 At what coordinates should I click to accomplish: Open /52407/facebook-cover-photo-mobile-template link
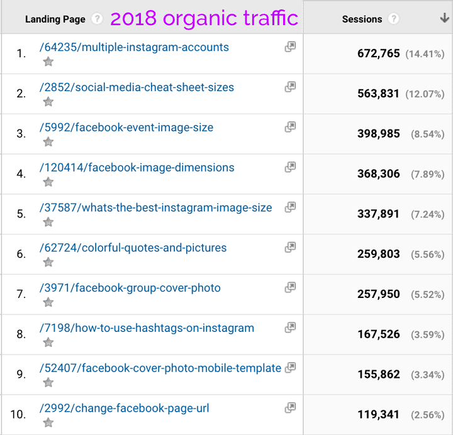pyautogui.click(x=160, y=368)
